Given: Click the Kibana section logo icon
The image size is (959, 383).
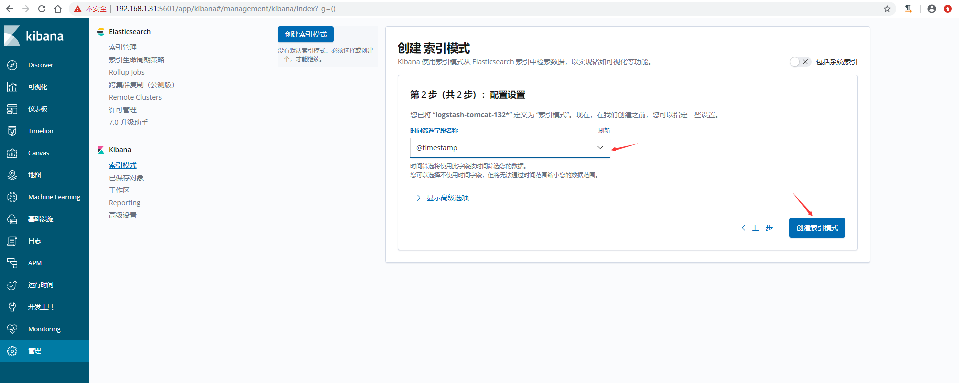Looking at the screenshot, I should click(x=101, y=150).
